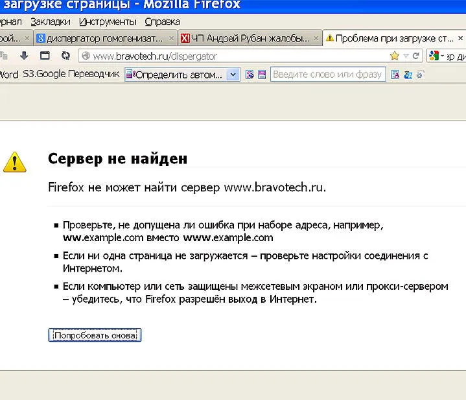
Task: Click the bullet text about Internet connection settings
Action: coord(246,262)
